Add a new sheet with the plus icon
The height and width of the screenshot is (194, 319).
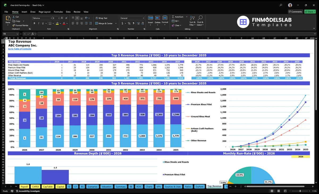tap(236, 187)
